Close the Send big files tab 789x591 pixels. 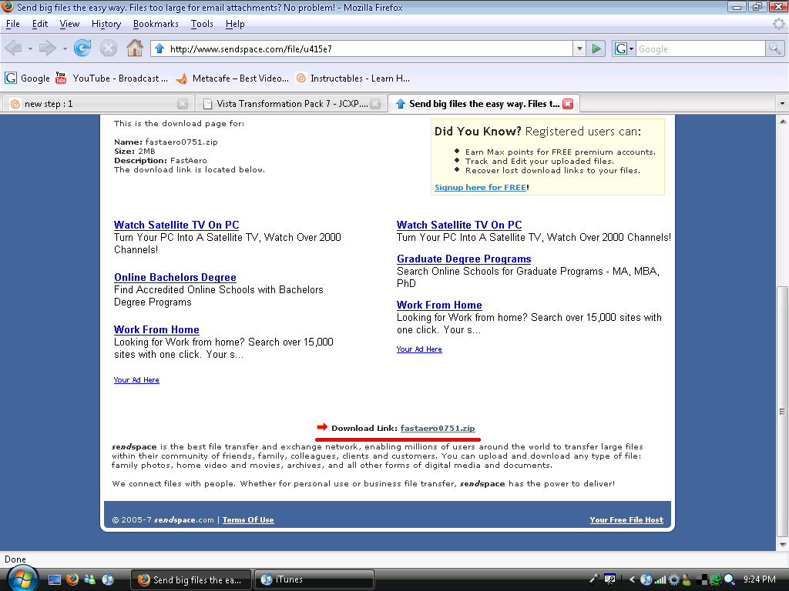tap(568, 103)
